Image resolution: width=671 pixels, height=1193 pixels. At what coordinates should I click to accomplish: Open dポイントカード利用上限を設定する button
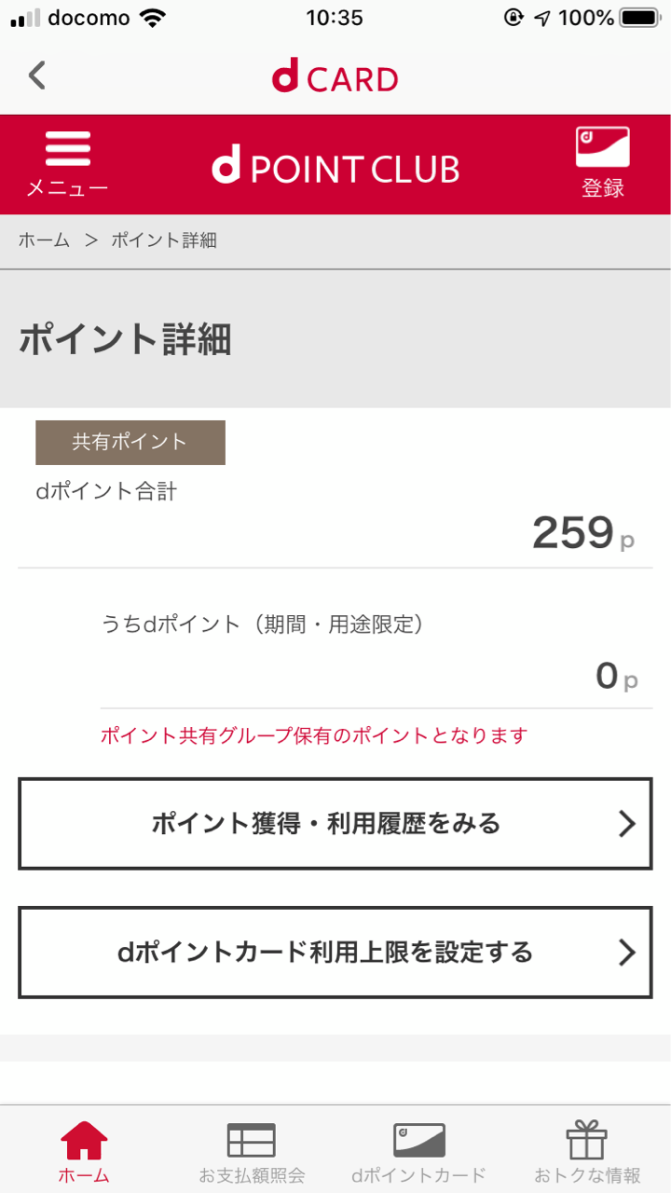coord(326,953)
